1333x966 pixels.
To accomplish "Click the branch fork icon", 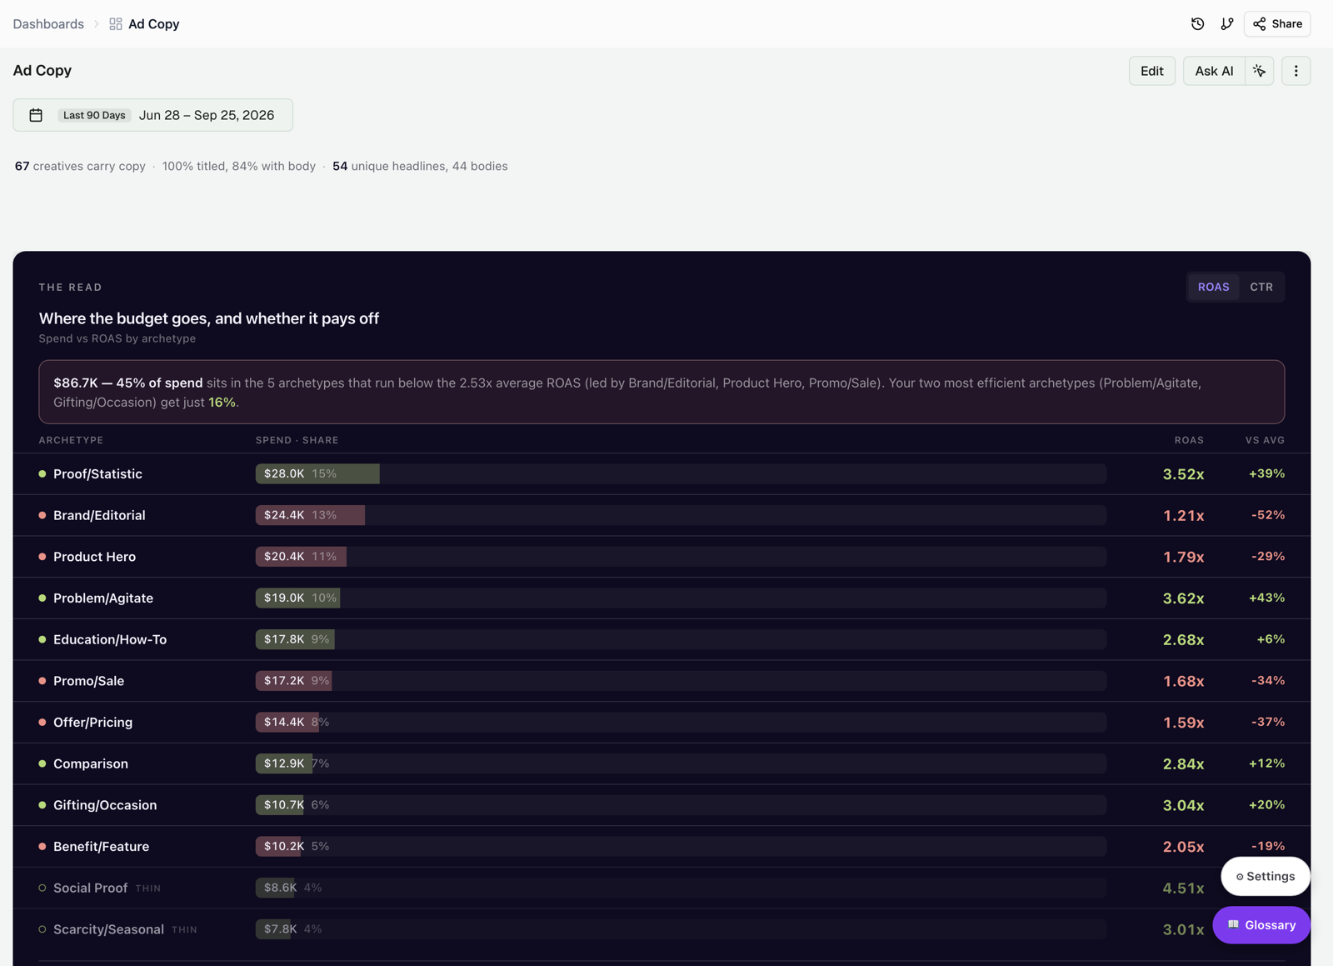I will pos(1227,24).
